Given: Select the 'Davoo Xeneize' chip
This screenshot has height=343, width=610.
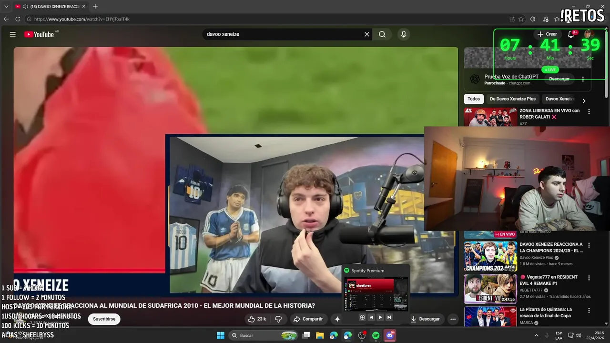Looking at the screenshot, I should click(x=560, y=99).
